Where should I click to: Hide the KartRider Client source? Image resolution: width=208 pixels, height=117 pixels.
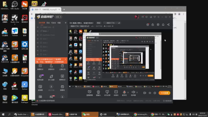click(38, 35)
